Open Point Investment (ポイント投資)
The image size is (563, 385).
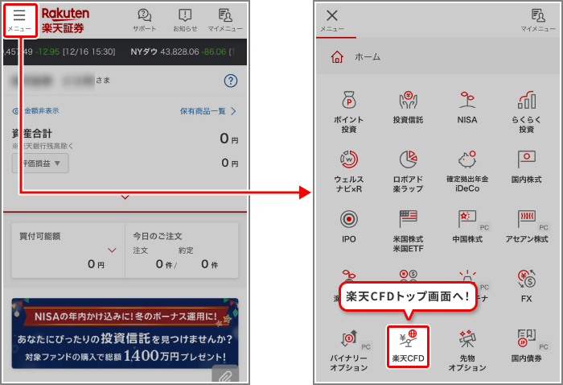(348, 112)
